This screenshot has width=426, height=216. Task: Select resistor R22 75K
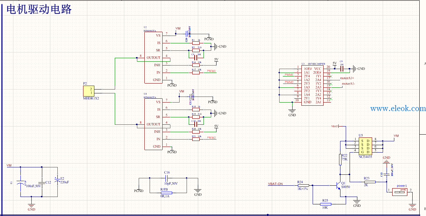coord(340,159)
